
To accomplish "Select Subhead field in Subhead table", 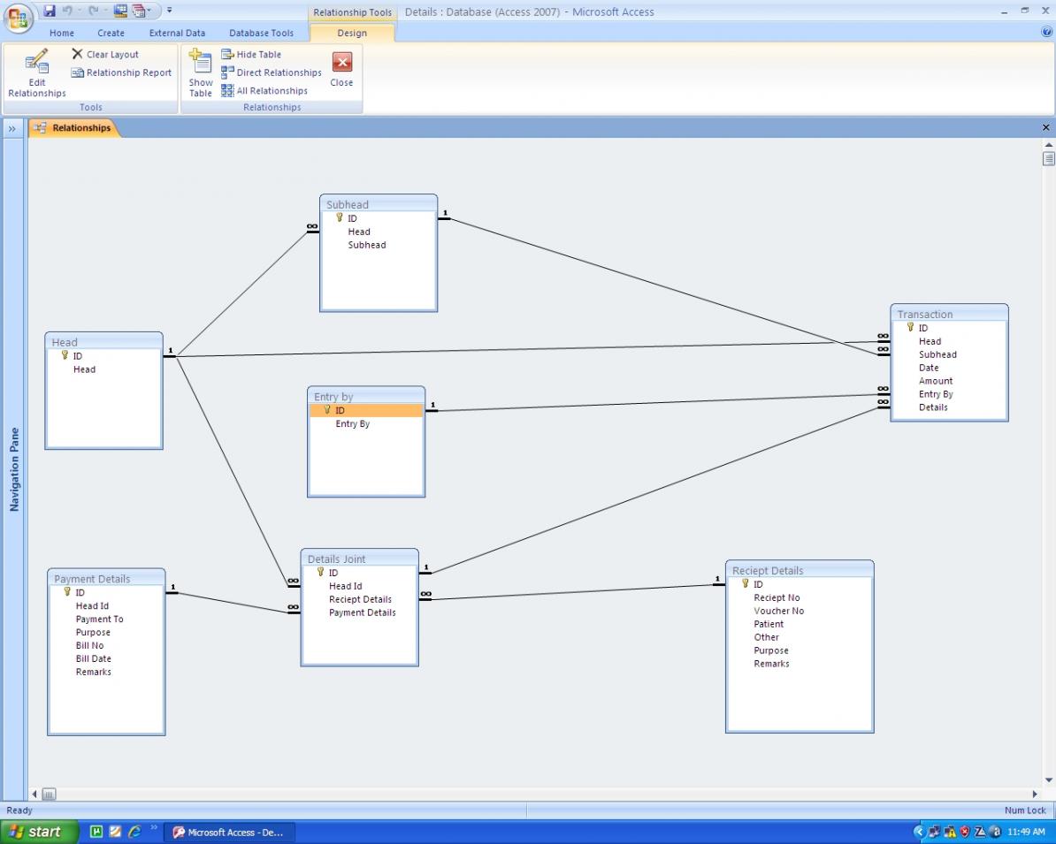I will point(367,245).
